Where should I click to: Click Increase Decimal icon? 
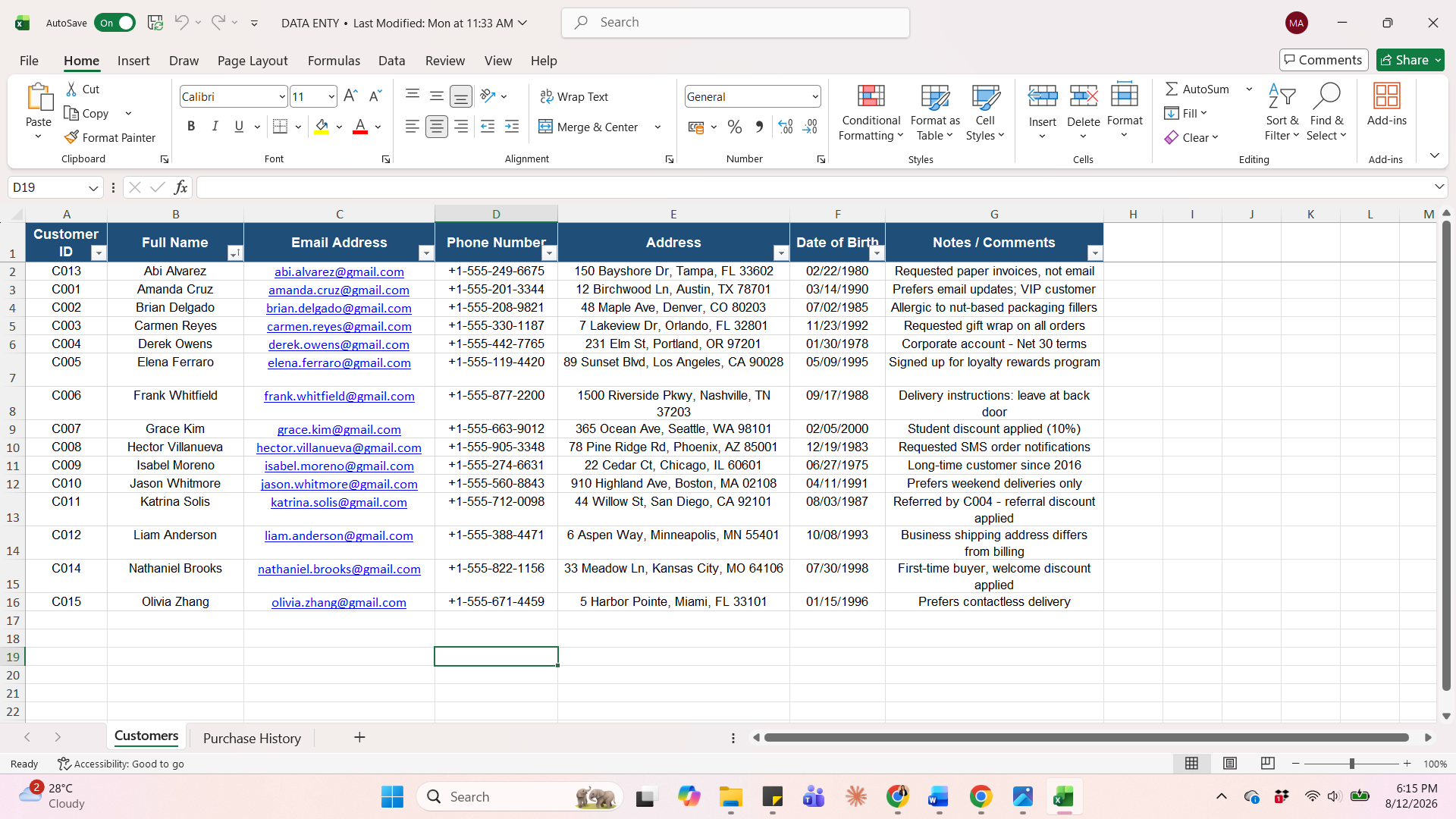786,127
